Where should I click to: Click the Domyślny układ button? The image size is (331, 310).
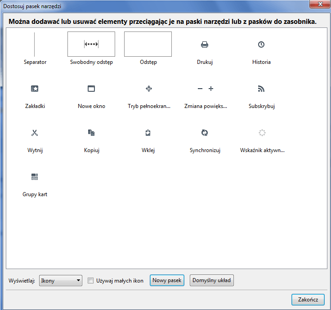coord(211,281)
